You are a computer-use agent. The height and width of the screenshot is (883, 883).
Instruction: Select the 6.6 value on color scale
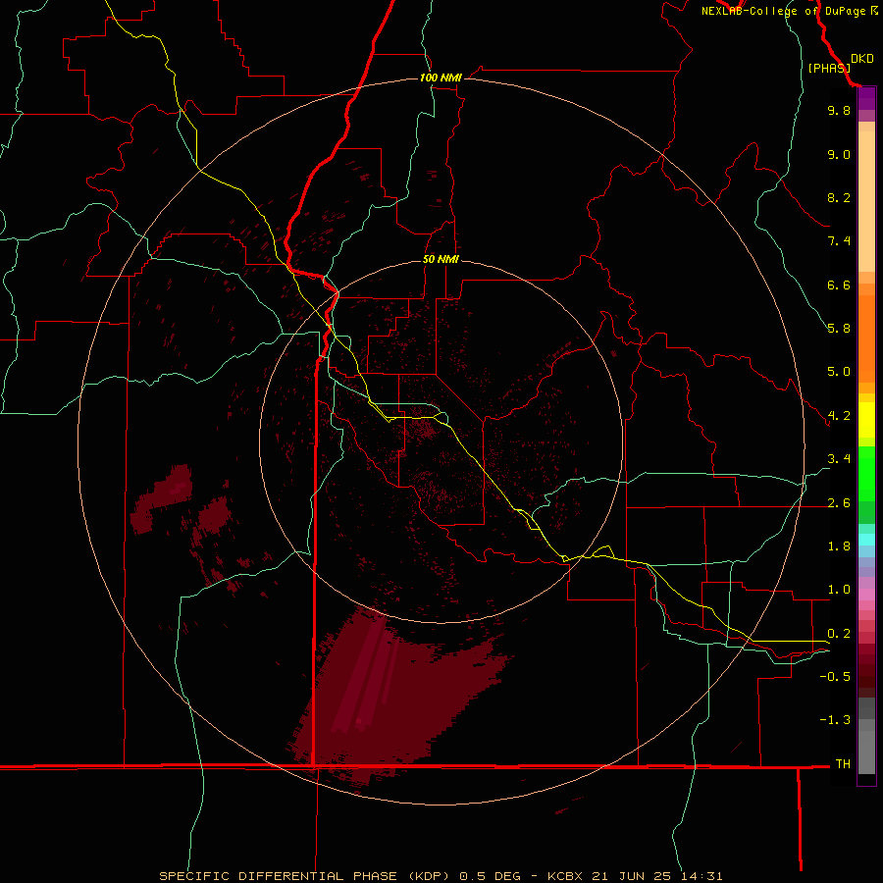coord(839,285)
